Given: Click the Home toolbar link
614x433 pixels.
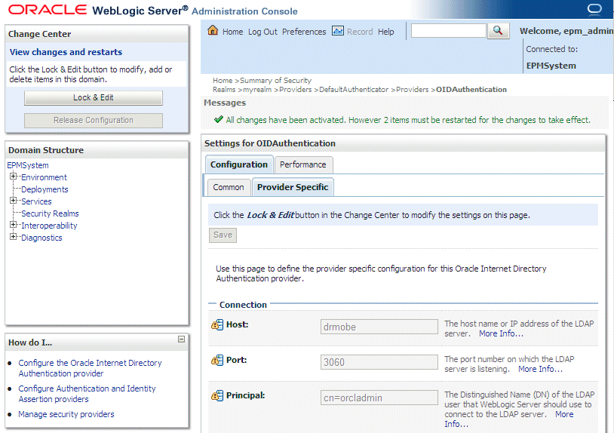Looking at the screenshot, I should [232, 32].
